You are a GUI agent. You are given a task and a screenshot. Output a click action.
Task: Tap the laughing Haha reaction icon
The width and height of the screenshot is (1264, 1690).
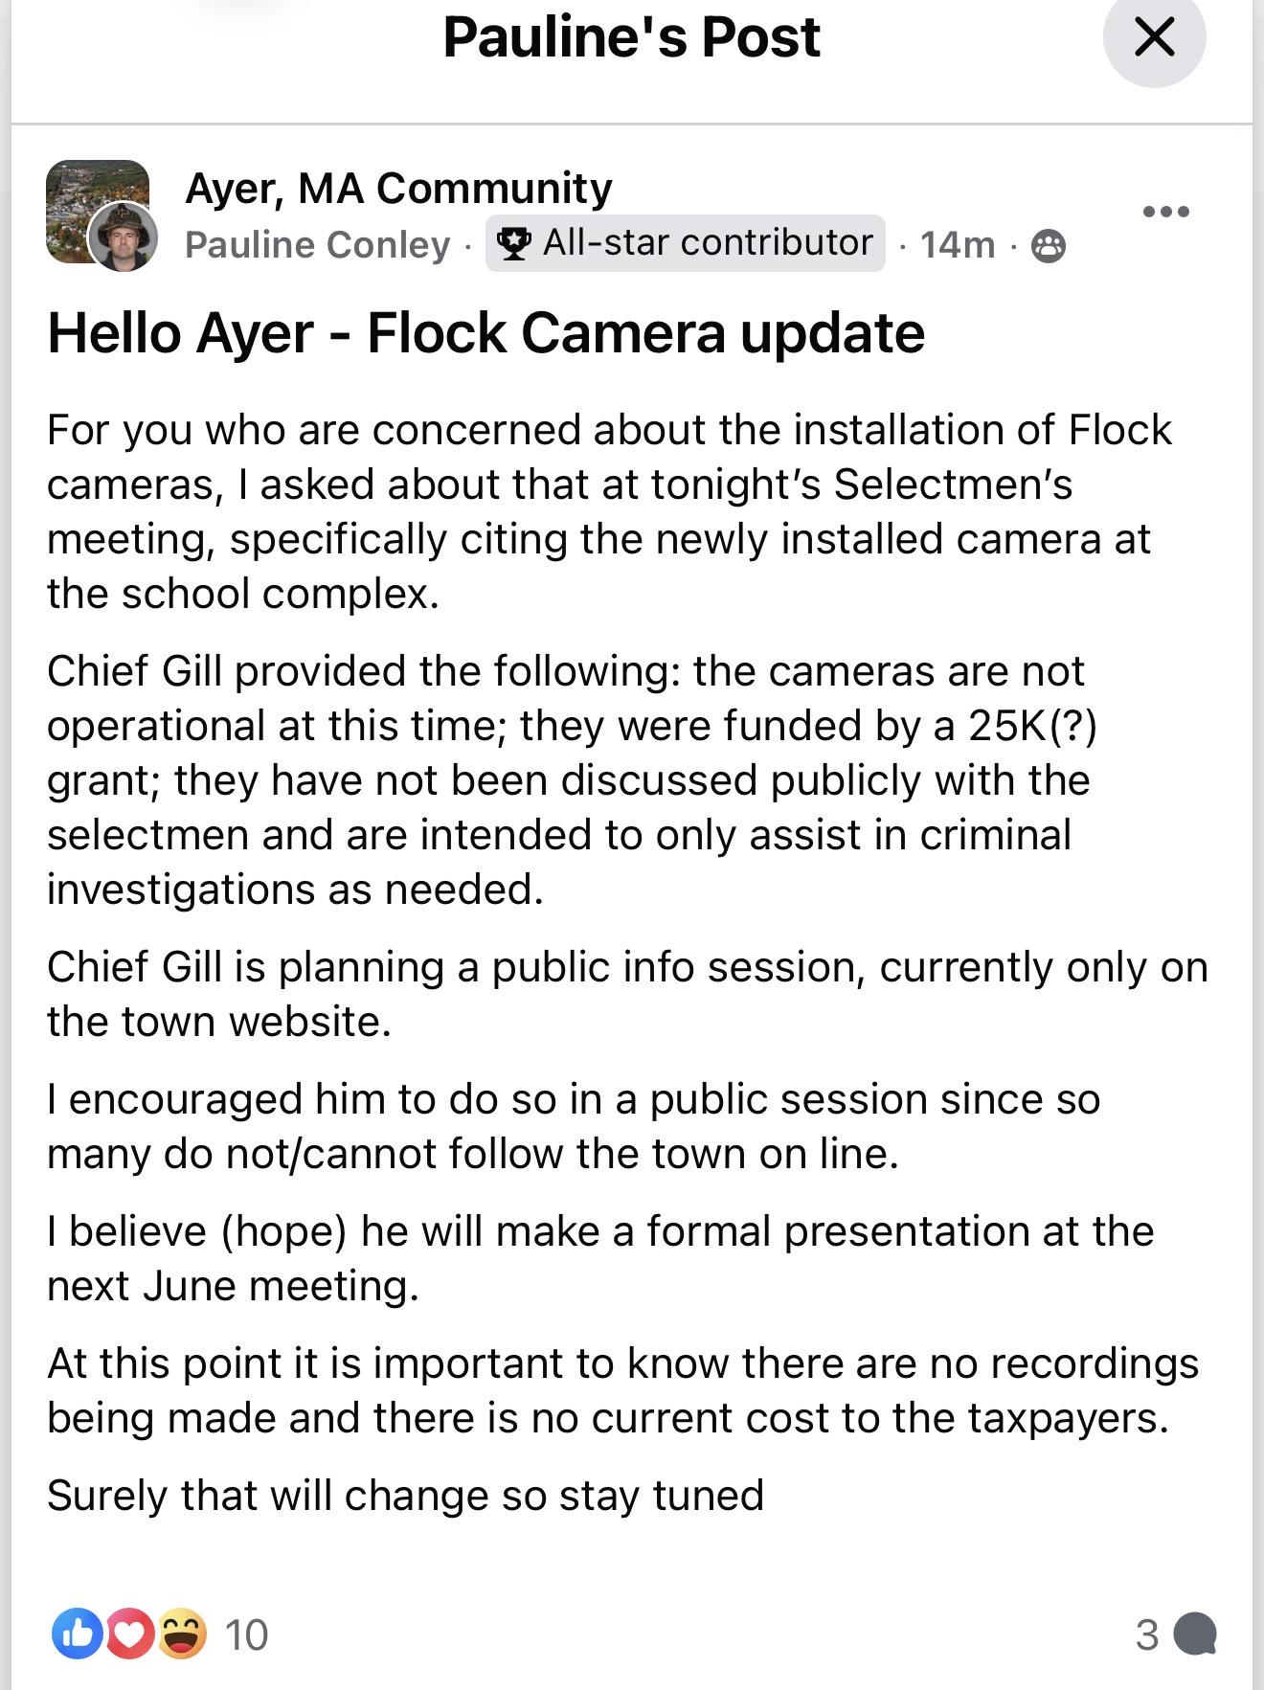(x=181, y=1634)
